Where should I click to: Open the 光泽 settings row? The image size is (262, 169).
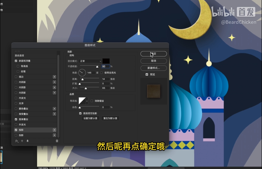click(35, 103)
